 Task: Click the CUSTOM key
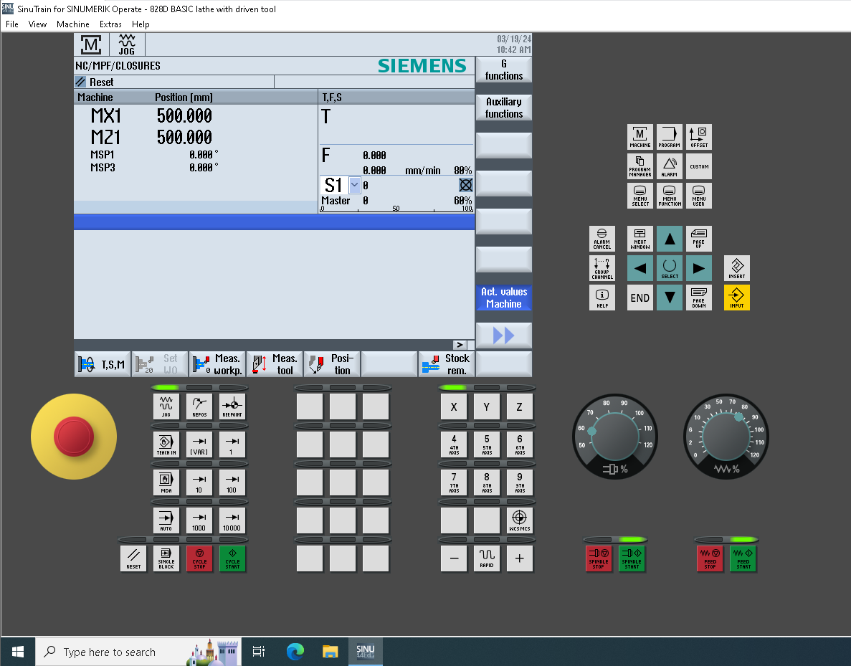(698, 166)
